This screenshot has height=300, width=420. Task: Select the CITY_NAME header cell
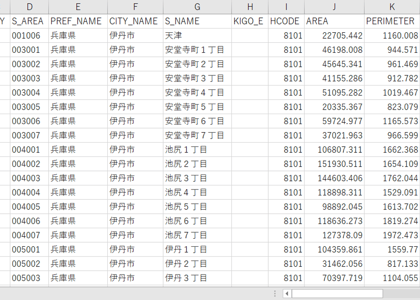[135, 21]
